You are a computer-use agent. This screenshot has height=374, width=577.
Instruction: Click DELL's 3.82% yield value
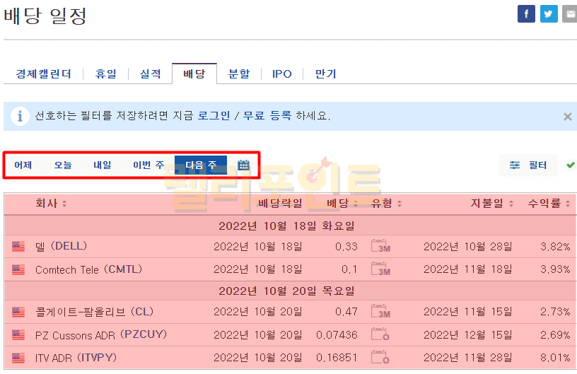coord(555,247)
